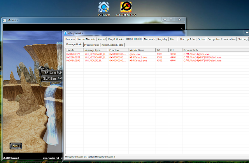The height and width of the screenshot is (163, 249).
Task: Sort by the Message Type column header
Action: point(96,50)
